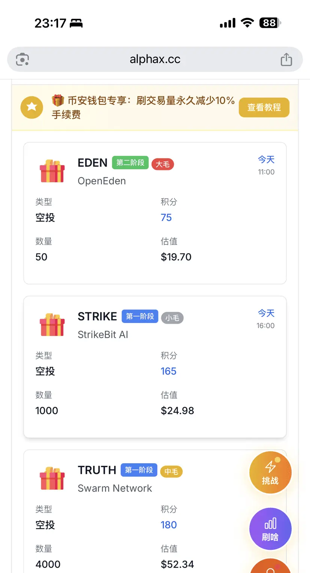Click EDEN points value 75

pos(166,218)
